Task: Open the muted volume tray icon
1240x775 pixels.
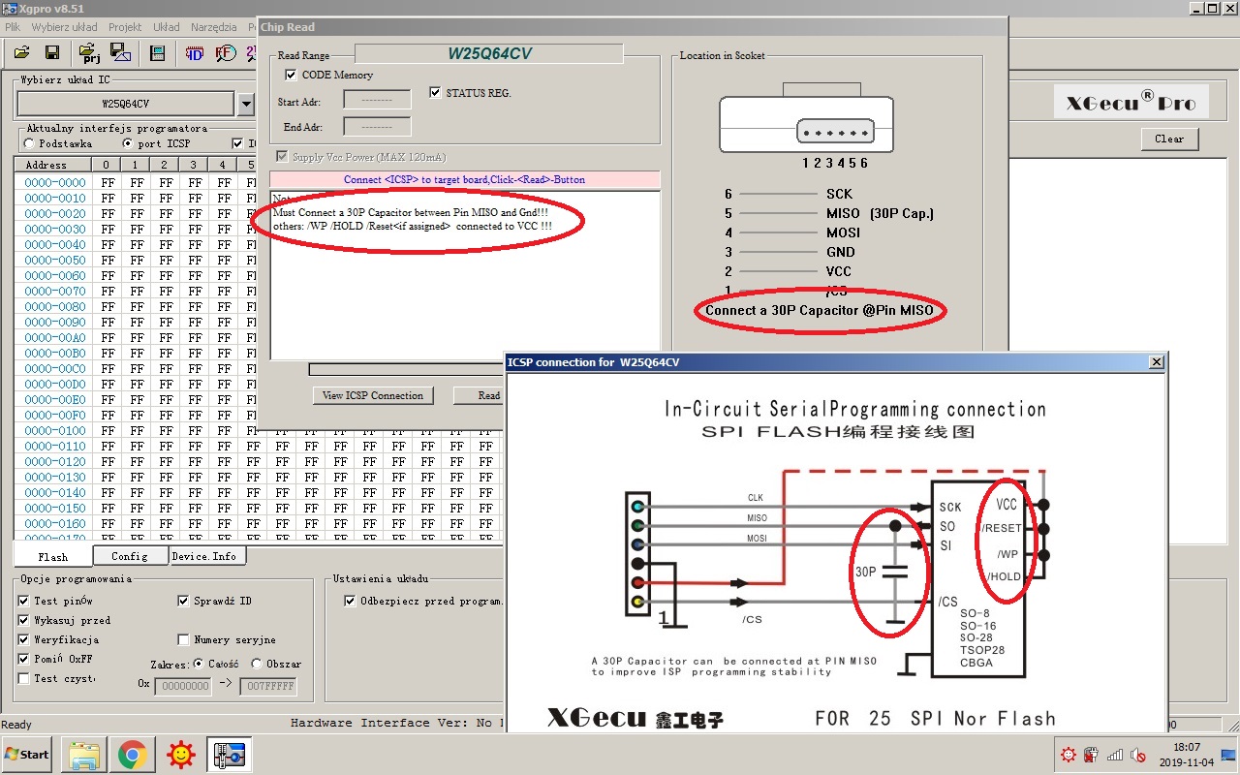Action: 1138,755
